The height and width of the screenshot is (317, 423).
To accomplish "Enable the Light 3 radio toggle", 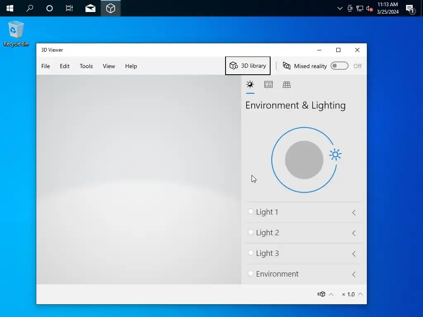I will pyautogui.click(x=251, y=253).
